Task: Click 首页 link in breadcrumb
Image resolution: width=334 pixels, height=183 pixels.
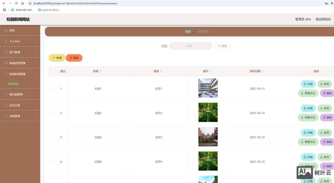Action: click(188, 31)
